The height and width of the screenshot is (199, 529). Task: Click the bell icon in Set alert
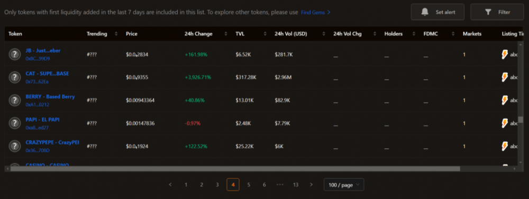[x=425, y=12]
